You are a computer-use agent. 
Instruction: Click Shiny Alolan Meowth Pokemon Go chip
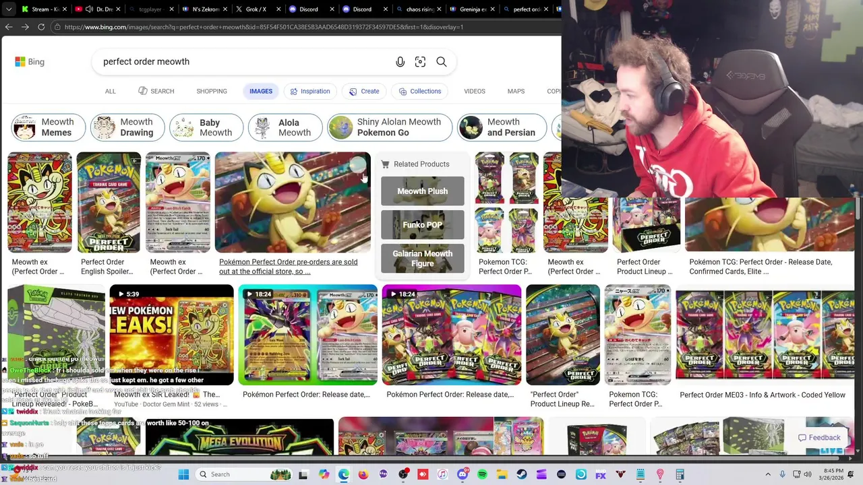click(x=390, y=127)
